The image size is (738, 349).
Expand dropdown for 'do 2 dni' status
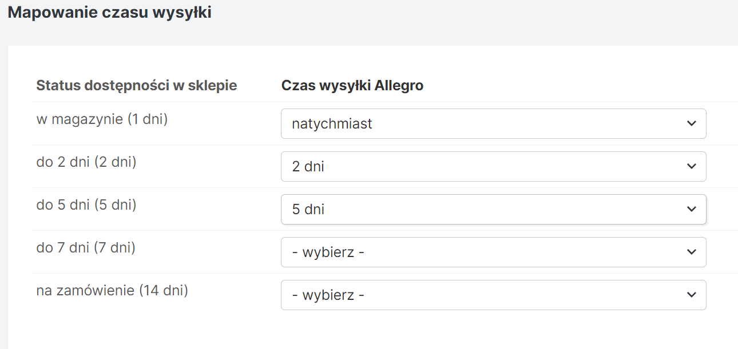(493, 166)
